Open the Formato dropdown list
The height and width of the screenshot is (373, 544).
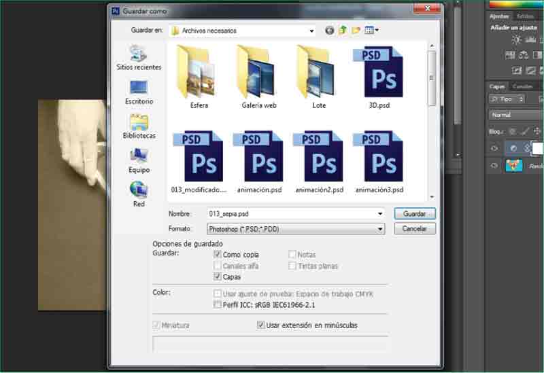(x=380, y=229)
